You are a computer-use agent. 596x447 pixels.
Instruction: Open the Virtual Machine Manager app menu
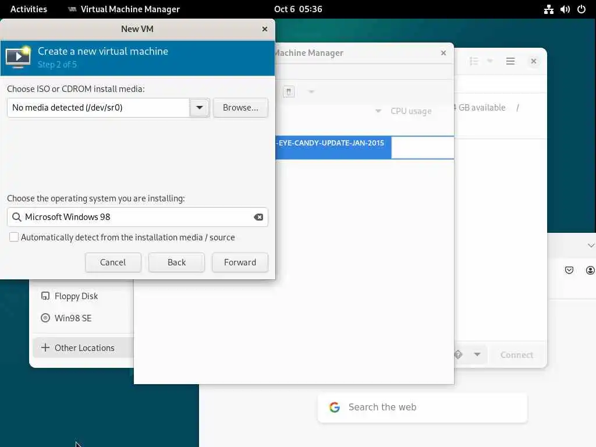[124, 9]
